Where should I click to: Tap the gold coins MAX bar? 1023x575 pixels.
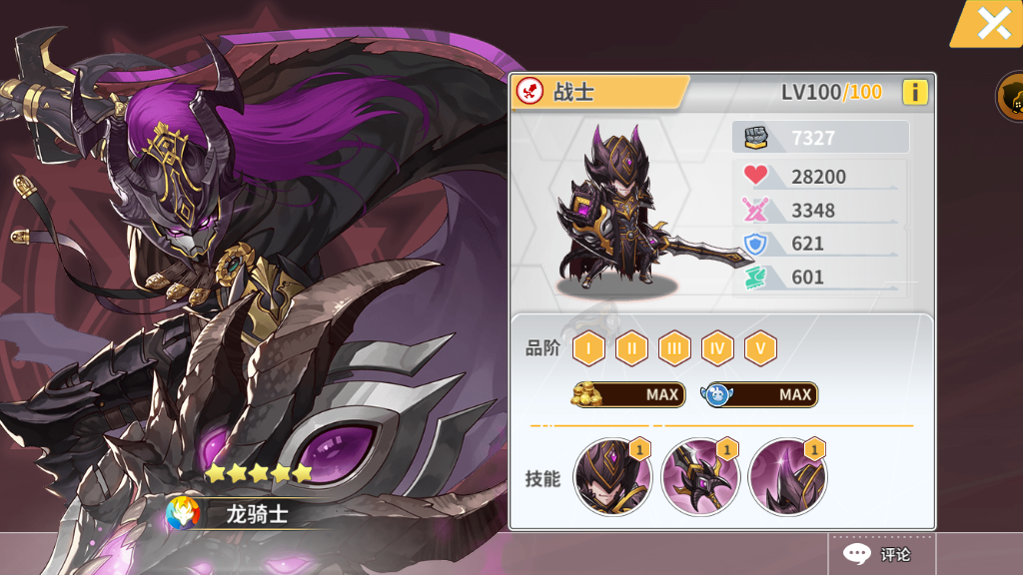pos(629,394)
